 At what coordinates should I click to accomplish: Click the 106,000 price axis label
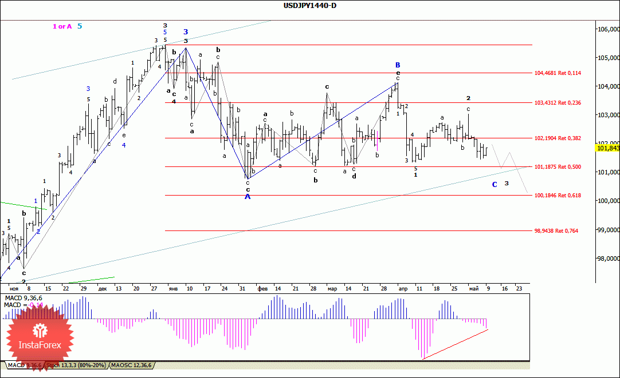tap(608, 29)
